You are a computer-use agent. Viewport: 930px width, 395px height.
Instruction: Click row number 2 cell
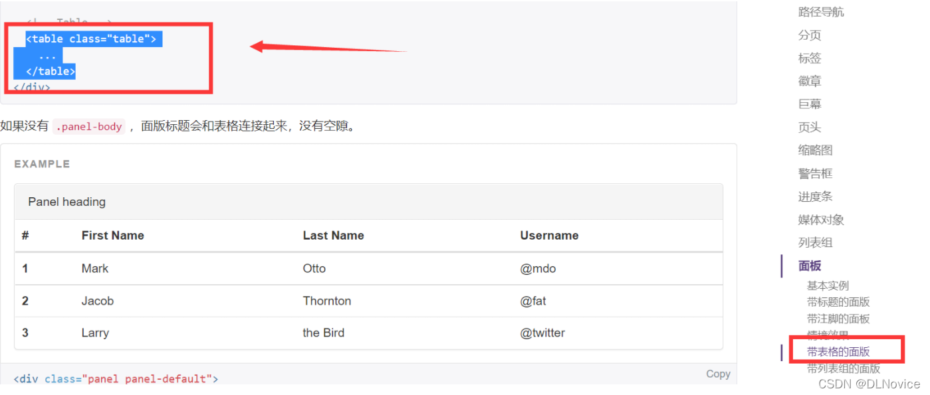click(x=25, y=301)
